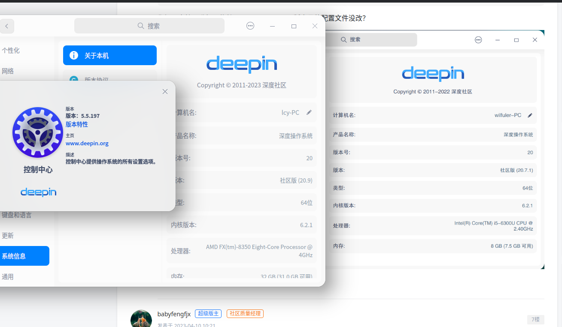Open the three-dots menu in the forum screenshot
The height and width of the screenshot is (327, 562).
(x=478, y=40)
